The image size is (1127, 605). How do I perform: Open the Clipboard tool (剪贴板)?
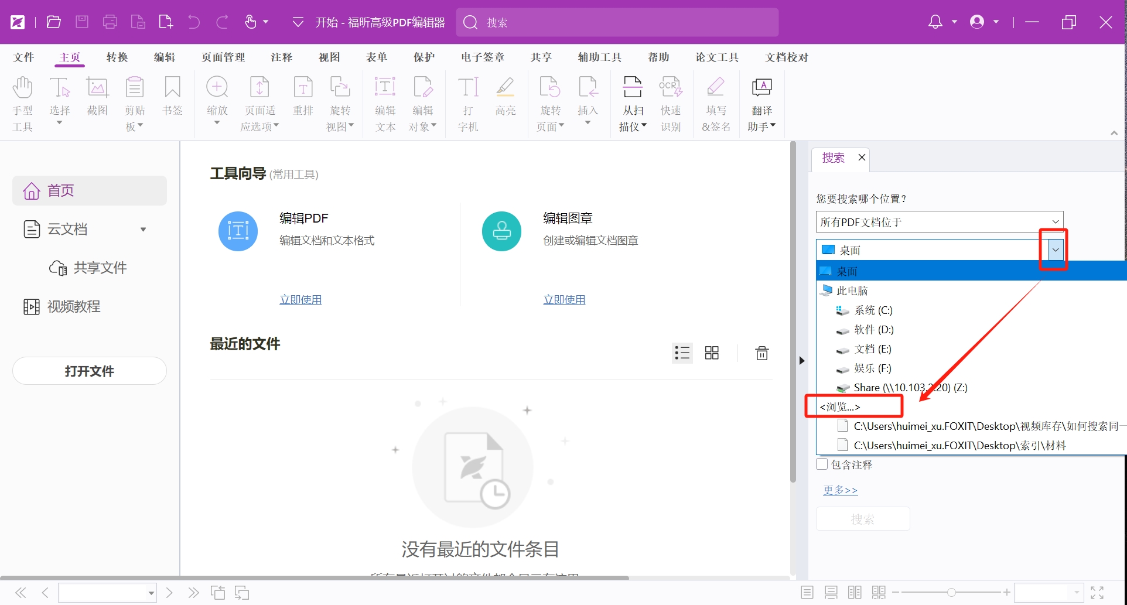coord(135,104)
